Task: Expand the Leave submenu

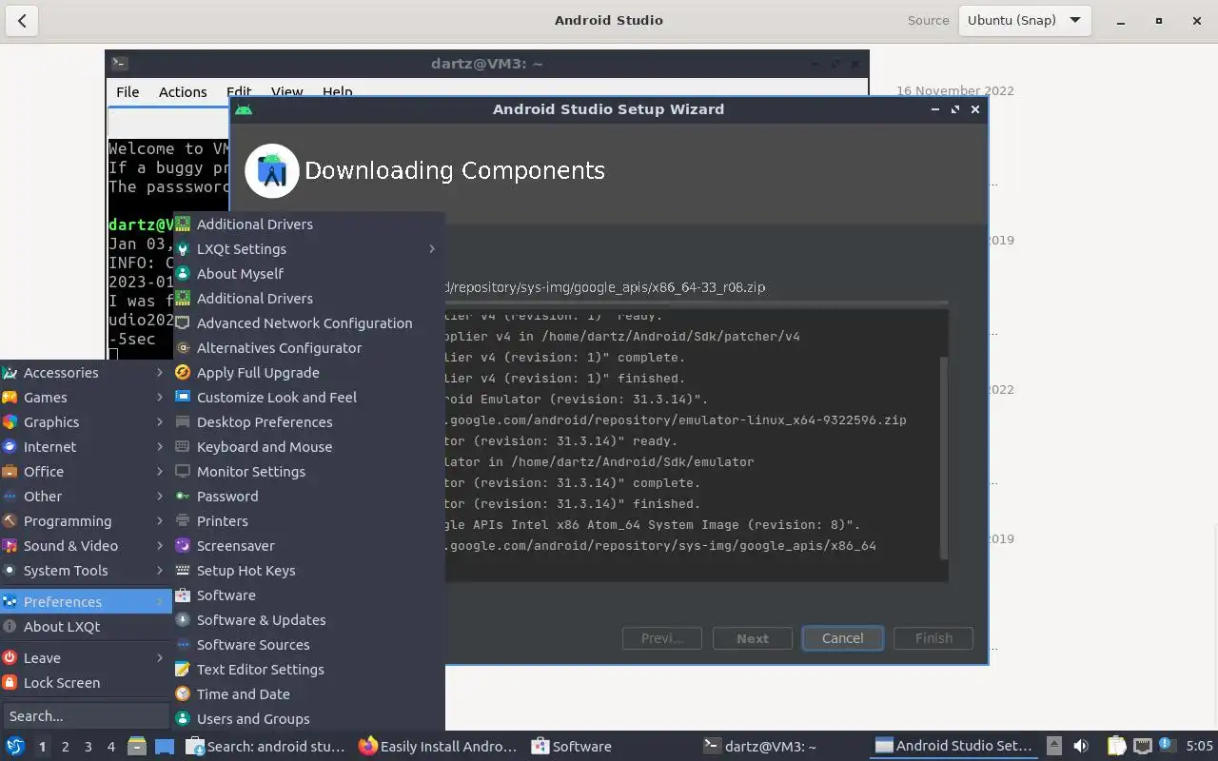Action: click(x=86, y=657)
